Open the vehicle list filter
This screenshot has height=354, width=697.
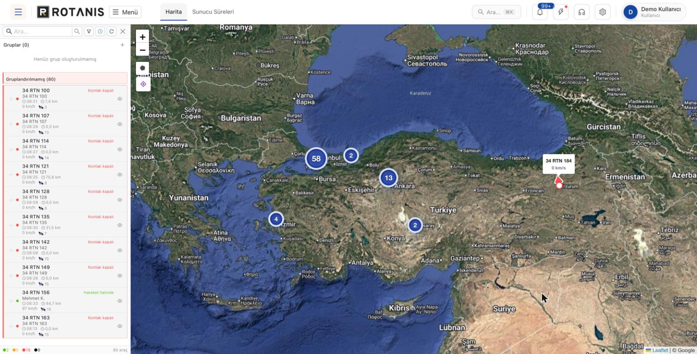(x=89, y=31)
